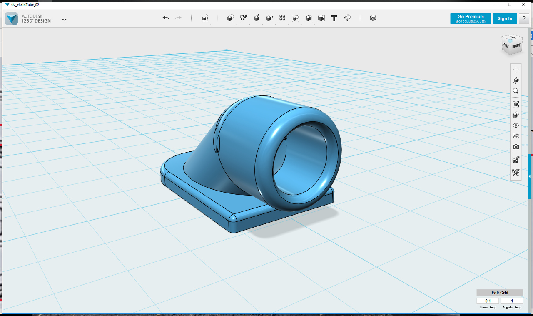Click the Undo arrow in the toolbar
This screenshot has height=316, width=533.
[x=166, y=18]
